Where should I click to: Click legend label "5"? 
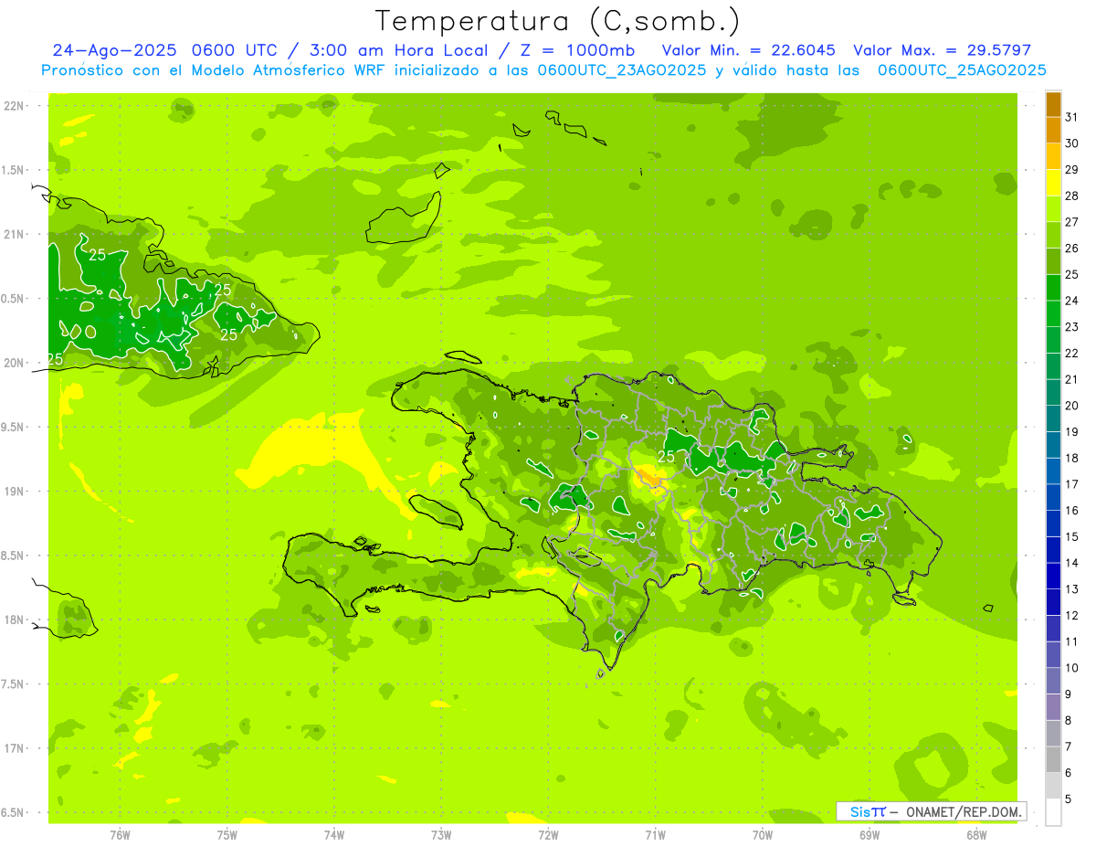click(1069, 799)
